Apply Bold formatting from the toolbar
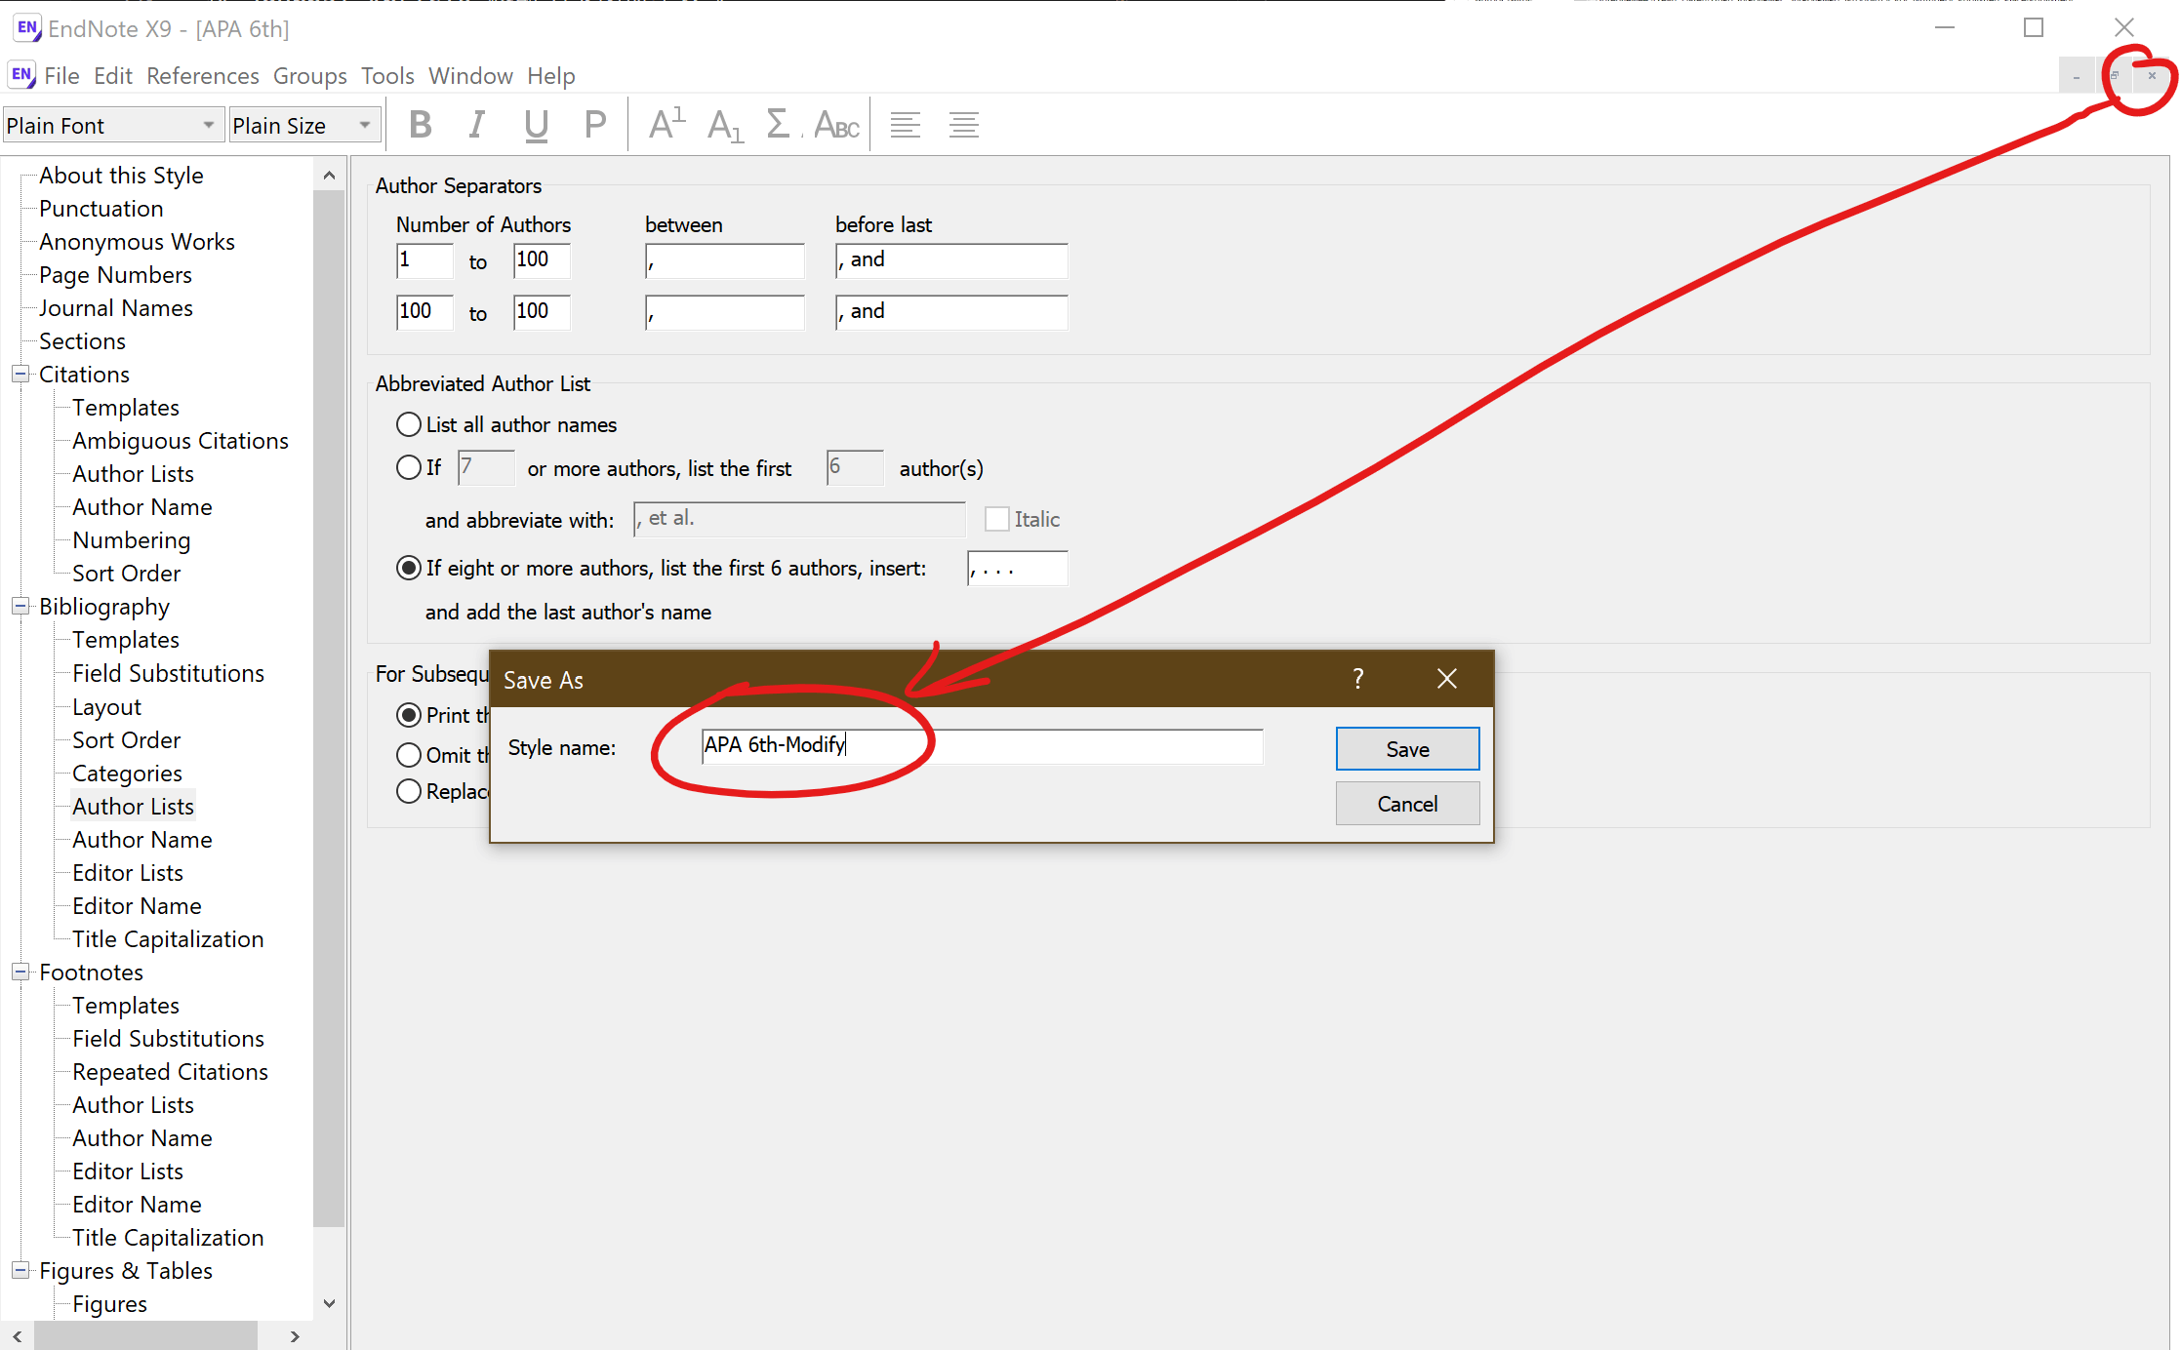 (x=421, y=125)
